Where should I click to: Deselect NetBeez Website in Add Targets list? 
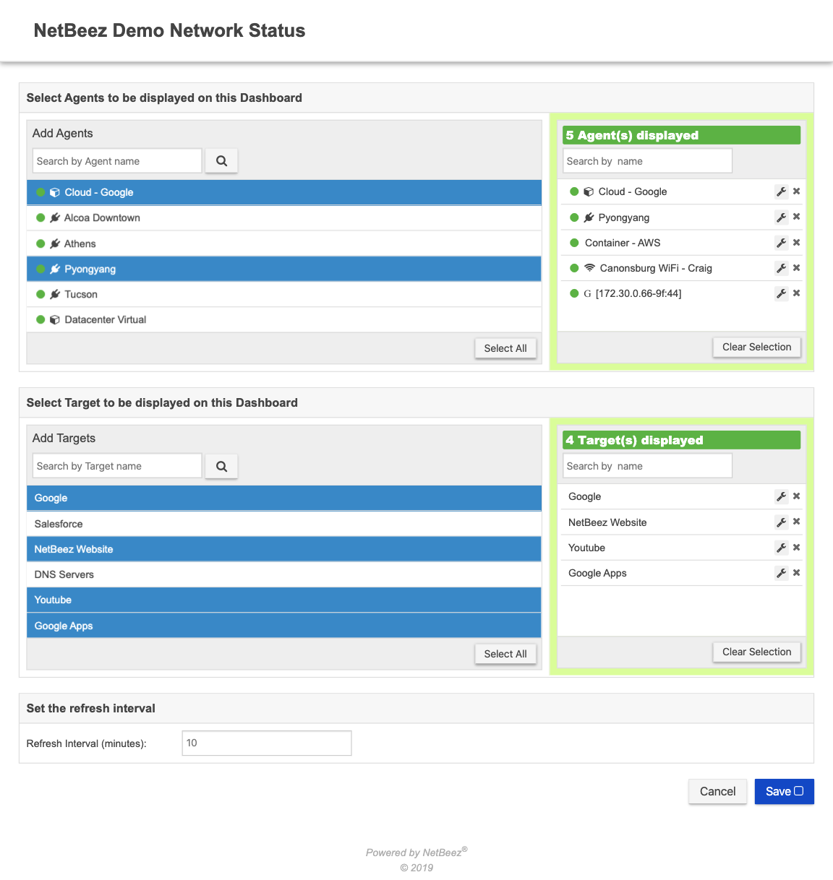pos(284,549)
